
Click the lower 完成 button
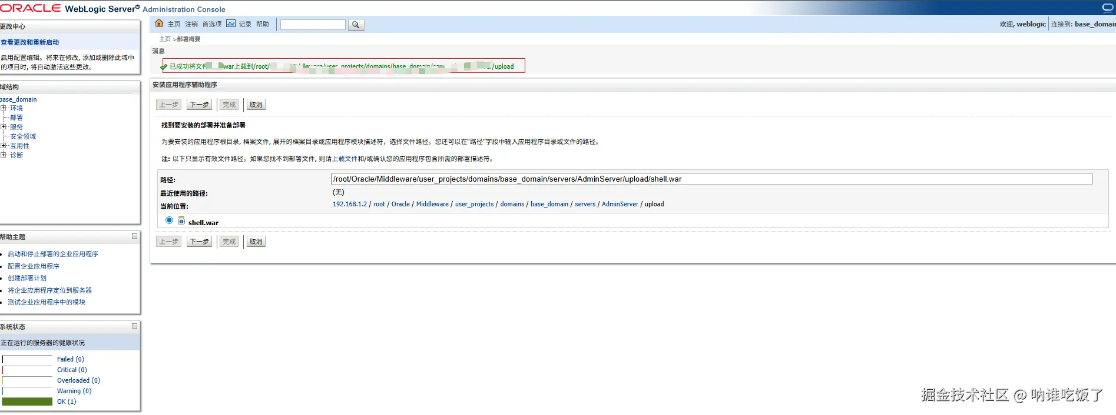(229, 242)
